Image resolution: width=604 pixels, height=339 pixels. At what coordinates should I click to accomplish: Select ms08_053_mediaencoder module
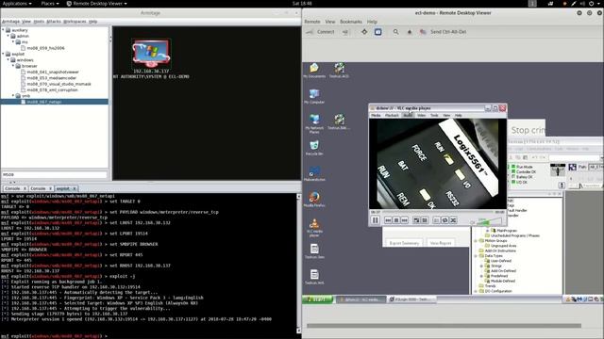[x=52, y=77]
